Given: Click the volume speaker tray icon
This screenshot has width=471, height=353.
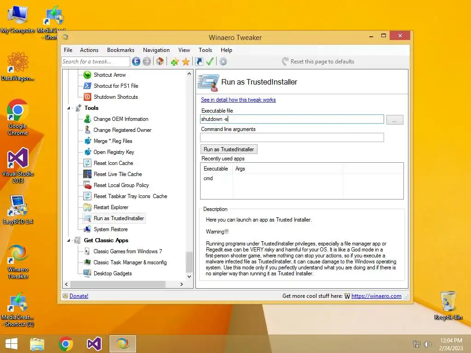Looking at the screenshot, I should (x=427, y=344).
